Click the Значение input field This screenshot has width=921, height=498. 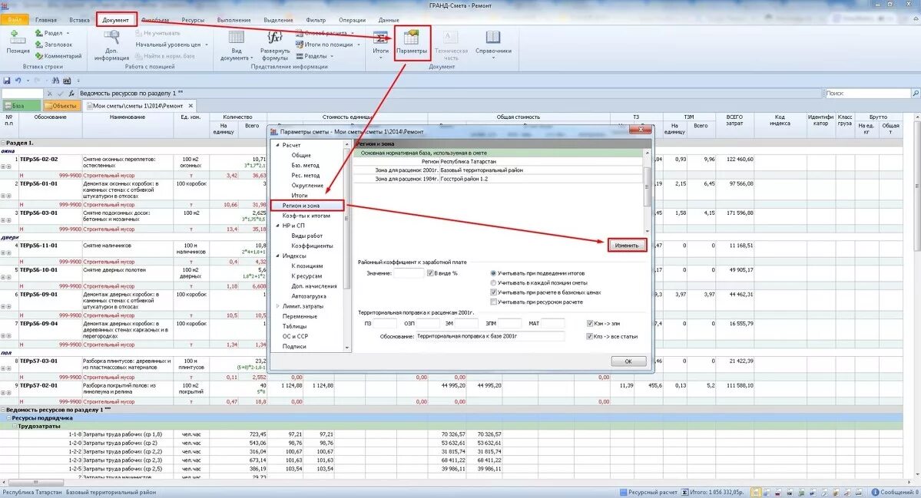coord(408,273)
